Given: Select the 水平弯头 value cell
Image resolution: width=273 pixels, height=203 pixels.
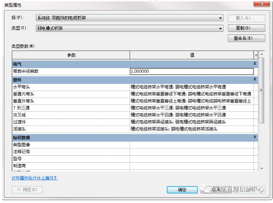Looking at the screenshot, I should (192, 87).
